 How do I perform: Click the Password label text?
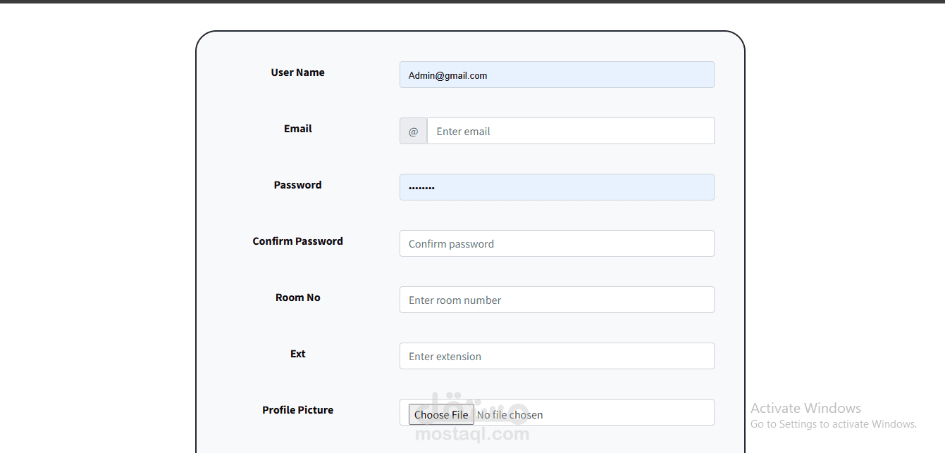[x=297, y=185]
